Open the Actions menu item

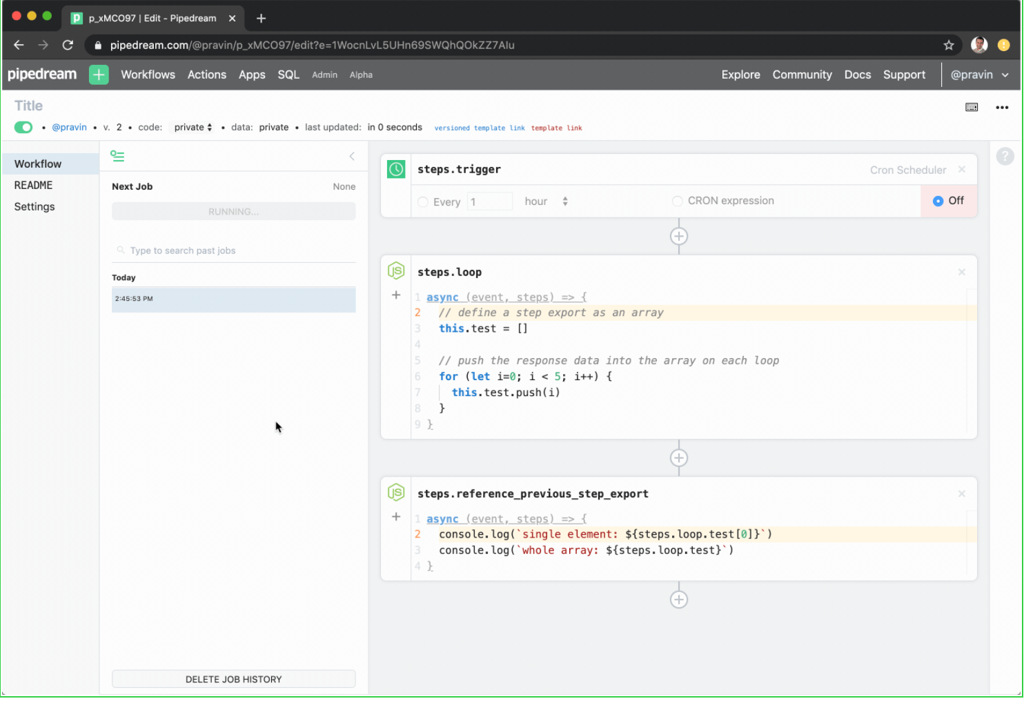tap(206, 75)
